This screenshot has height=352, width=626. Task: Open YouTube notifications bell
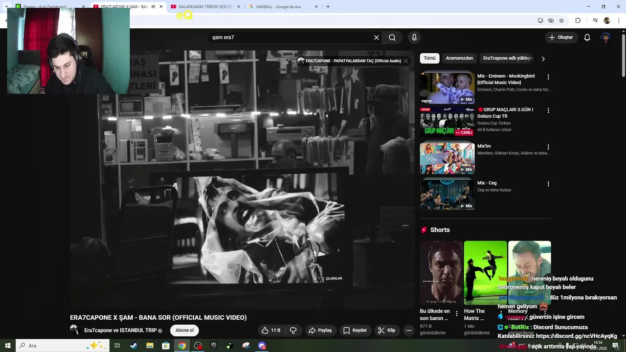pos(587,37)
